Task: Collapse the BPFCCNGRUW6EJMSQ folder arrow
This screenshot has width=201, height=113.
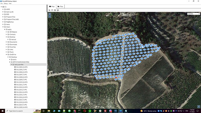Action: pyautogui.click(x=10, y=62)
